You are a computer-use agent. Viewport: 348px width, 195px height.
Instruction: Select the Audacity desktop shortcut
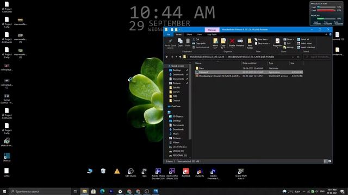pos(200,173)
